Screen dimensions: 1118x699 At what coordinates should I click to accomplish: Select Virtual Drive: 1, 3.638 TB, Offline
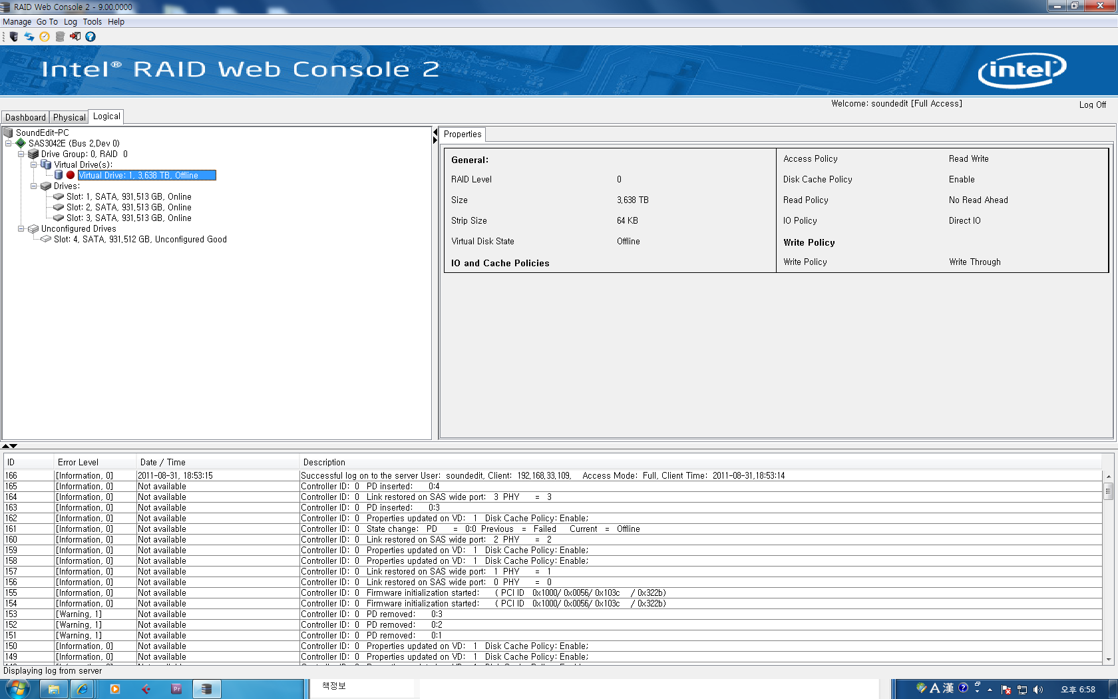click(x=146, y=175)
